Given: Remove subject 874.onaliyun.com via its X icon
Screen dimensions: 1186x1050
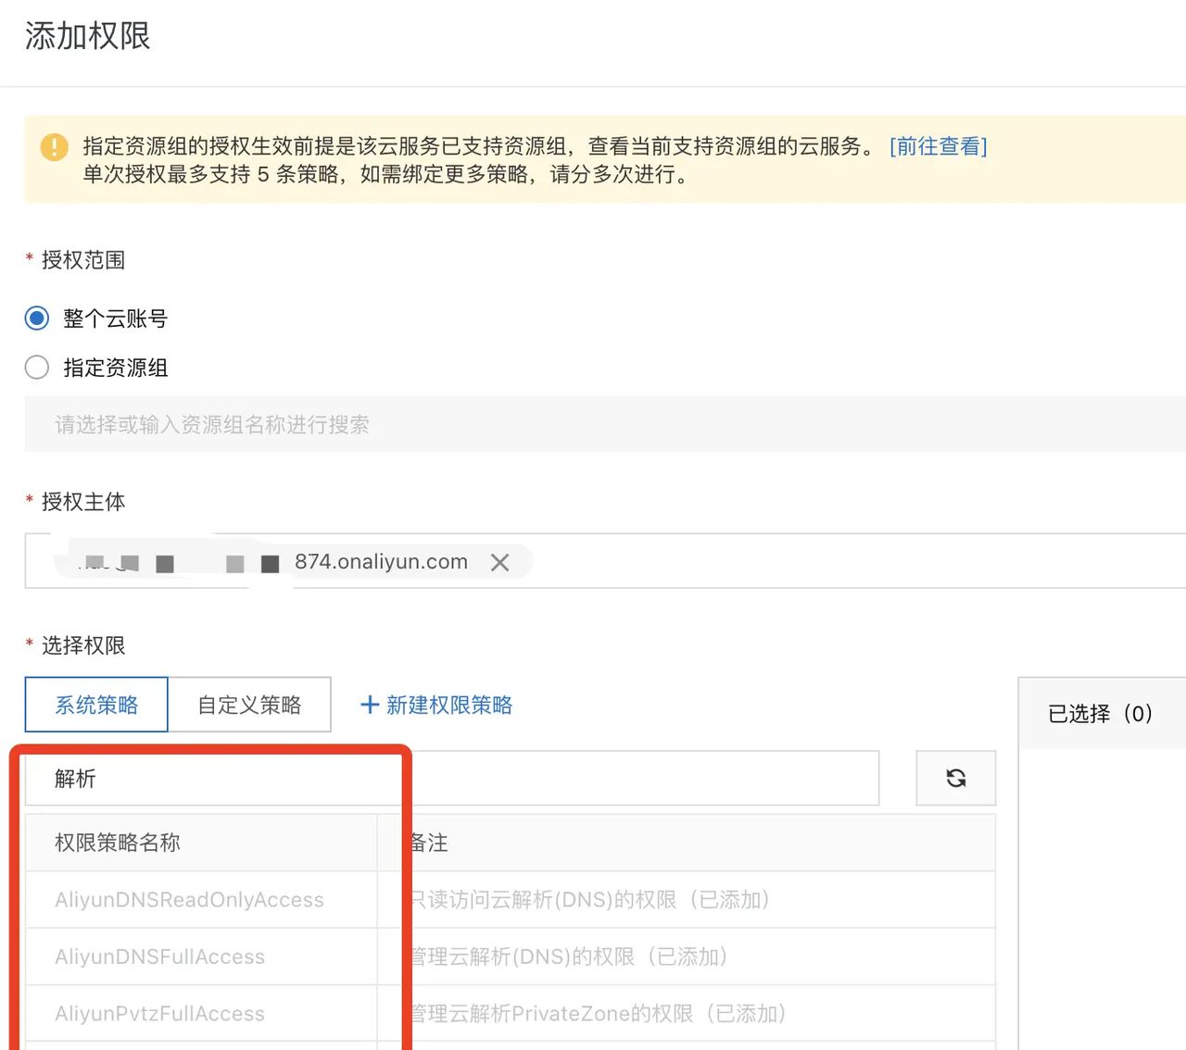Looking at the screenshot, I should coord(499,562).
